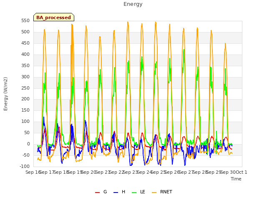Click the 350 y-axis tick label
The width and height of the screenshot is (267, 200).
25,66
